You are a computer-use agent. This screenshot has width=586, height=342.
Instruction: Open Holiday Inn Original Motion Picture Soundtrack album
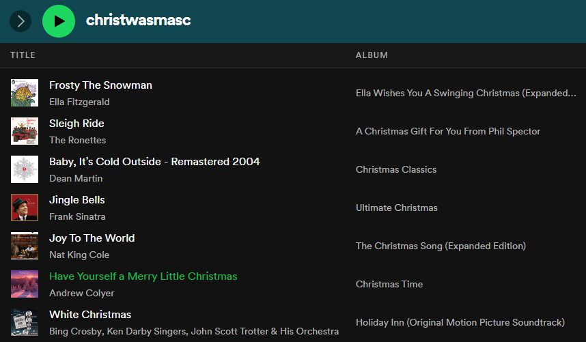tap(460, 323)
